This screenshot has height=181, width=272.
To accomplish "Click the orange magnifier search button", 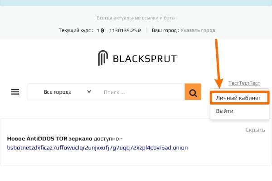I will (x=193, y=92).
